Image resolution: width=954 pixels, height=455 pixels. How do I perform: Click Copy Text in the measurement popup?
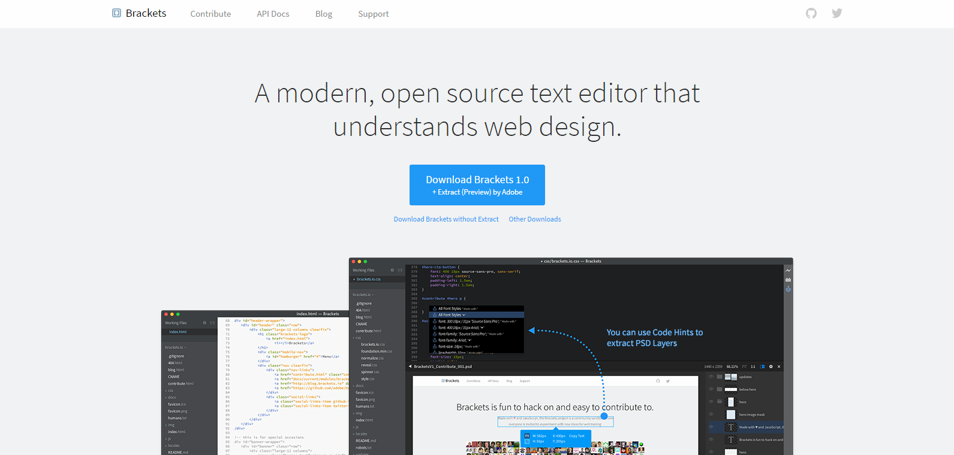(577, 436)
